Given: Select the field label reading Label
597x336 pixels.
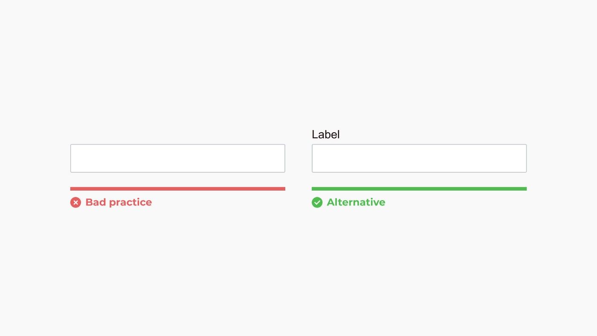Looking at the screenshot, I should [326, 134].
